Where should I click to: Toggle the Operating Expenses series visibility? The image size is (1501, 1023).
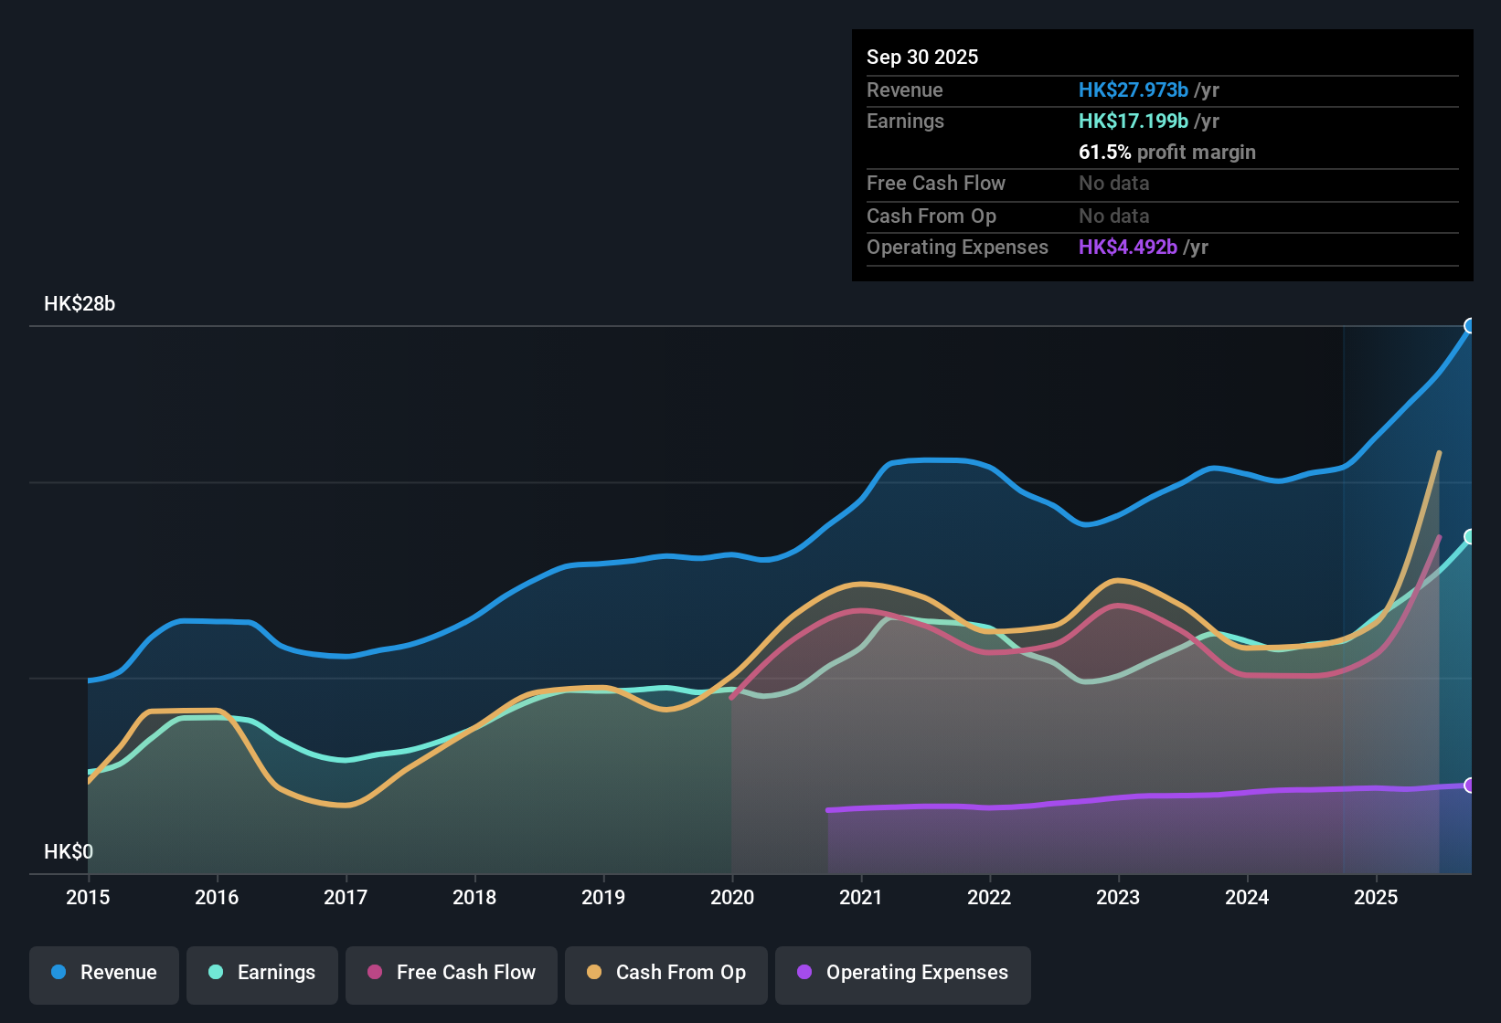[x=903, y=973]
